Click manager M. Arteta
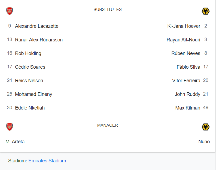The width and height of the screenshot is (216, 170). pyautogui.click(x=15, y=142)
